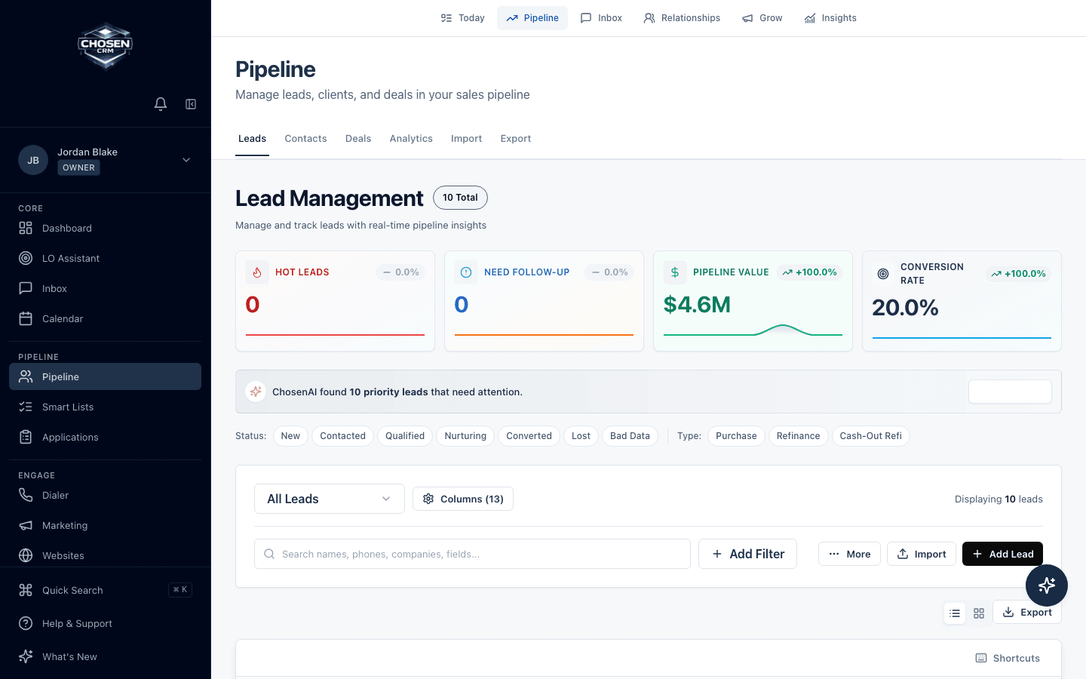Open the Dialer
The height and width of the screenshot is (679, 1086).
pyautogui.click(x=106, y=495)
